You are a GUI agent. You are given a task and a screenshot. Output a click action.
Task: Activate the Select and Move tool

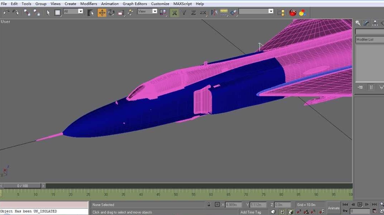point(102,13)
